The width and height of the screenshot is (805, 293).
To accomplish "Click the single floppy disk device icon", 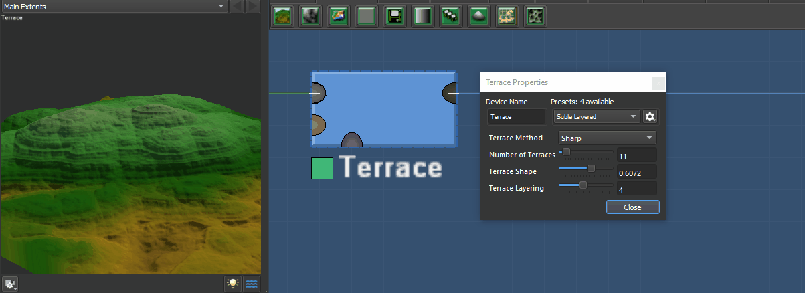I will [394, 16].
